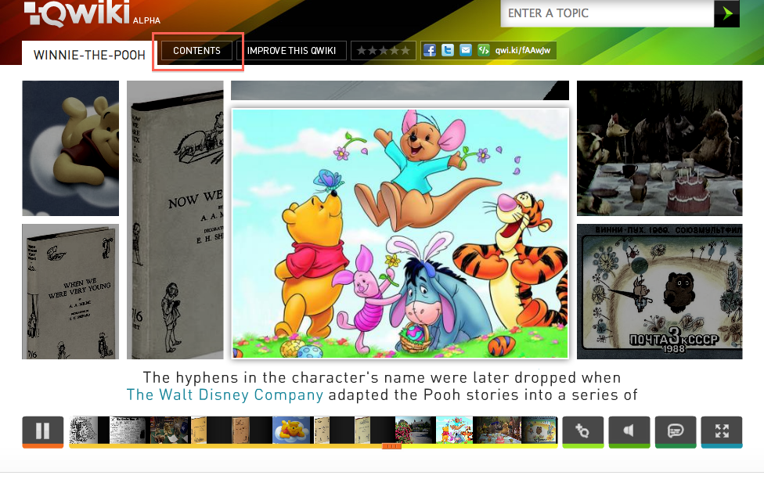Select the Winnie-the-Pooh tab
764x483 pixels.
click(x=89, y=55)
